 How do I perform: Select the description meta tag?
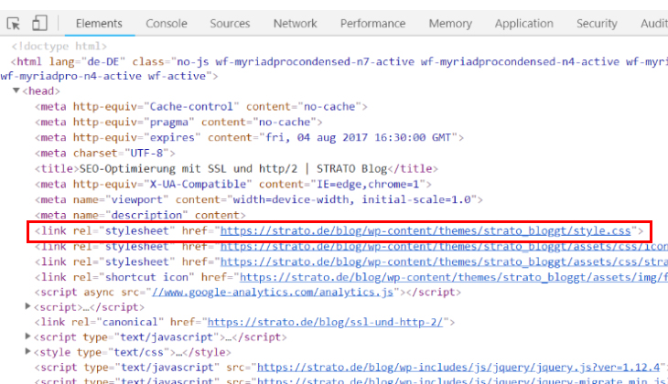pyautogui.click(x=140, y=215)
